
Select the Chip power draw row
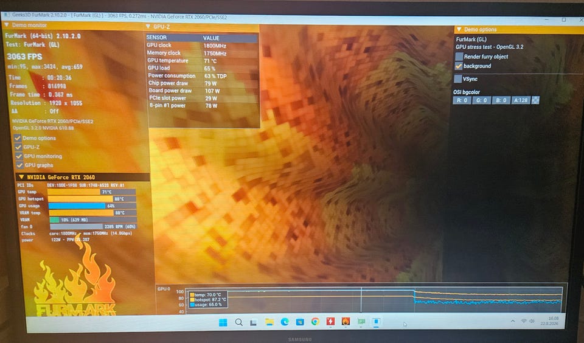tap(203, 83)
